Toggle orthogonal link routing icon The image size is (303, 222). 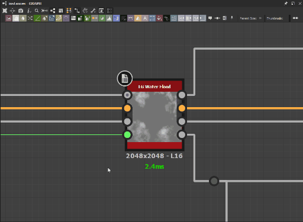77,11
